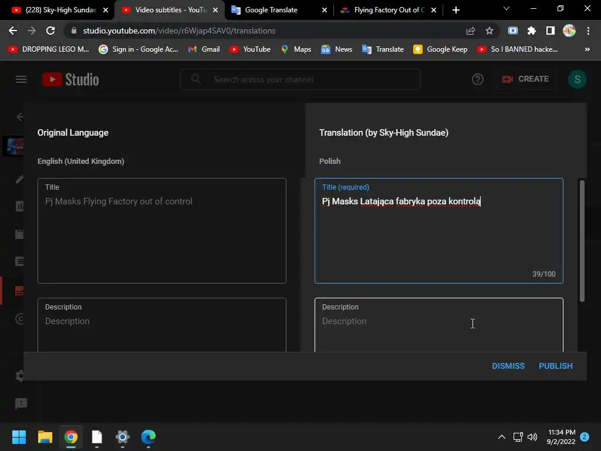
Task: Open Settings gear in Studio sidebar
Action: click(19, 375)
